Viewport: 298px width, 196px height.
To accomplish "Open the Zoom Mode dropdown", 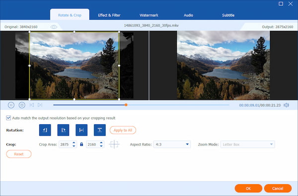I will pyautogui.click(x=247, y=145).
